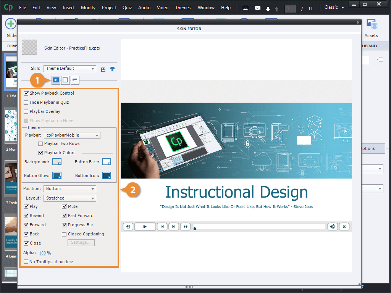Open the Skin dropdown showing Theme Default
Viewport: 391px width, 293px height.
[69, 69]
